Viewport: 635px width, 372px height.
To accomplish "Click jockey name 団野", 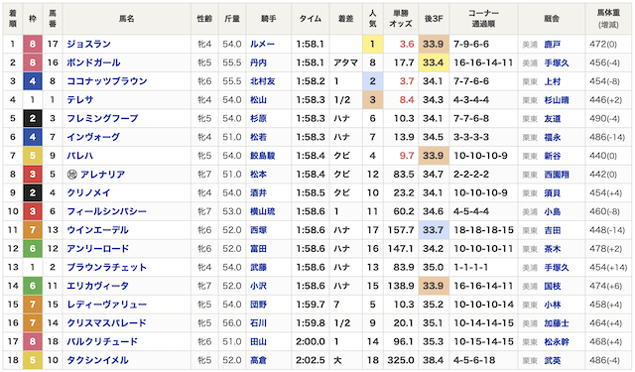I will tap(258, 305).
